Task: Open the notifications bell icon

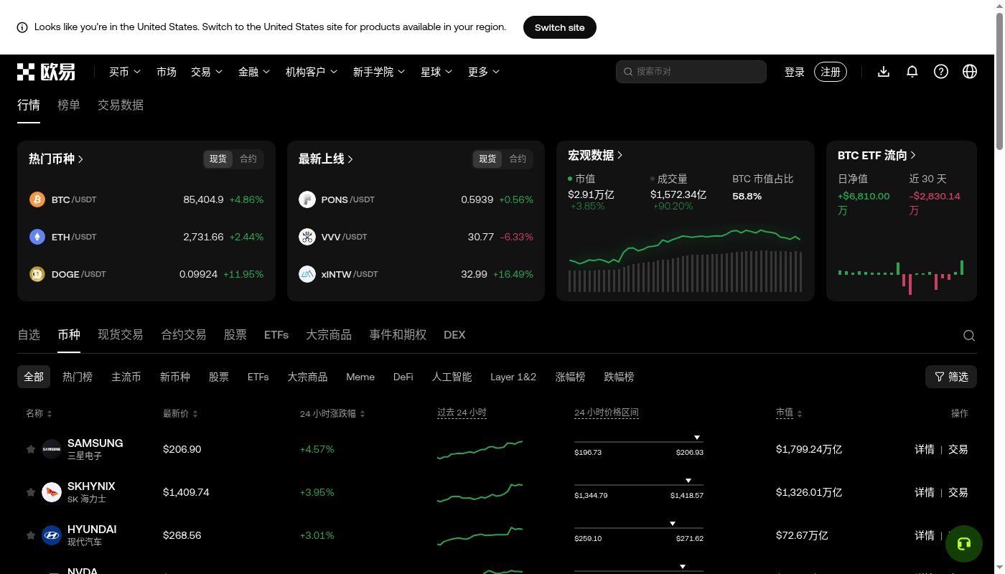Action: 912,72
